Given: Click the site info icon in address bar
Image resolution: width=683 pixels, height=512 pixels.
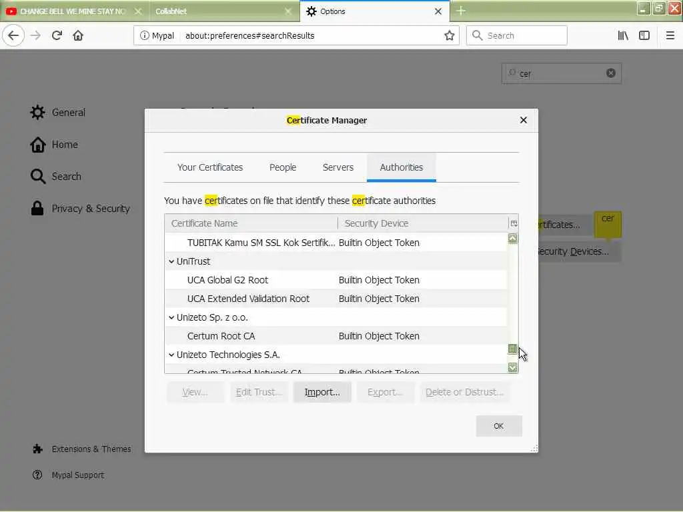Looking at the screenshot, I should tap(144, 36).
